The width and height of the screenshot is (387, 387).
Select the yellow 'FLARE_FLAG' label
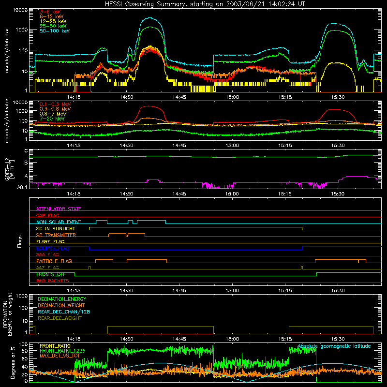tap(50, 241)
